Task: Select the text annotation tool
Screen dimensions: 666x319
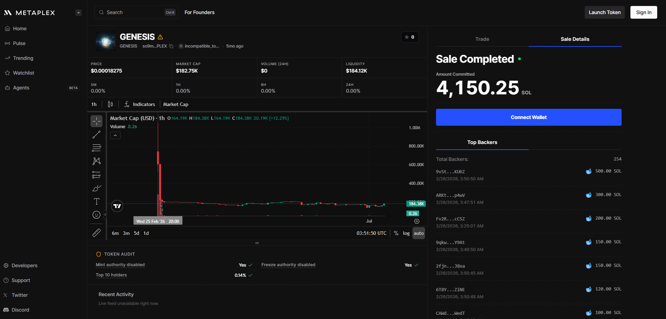Action: 97,201
